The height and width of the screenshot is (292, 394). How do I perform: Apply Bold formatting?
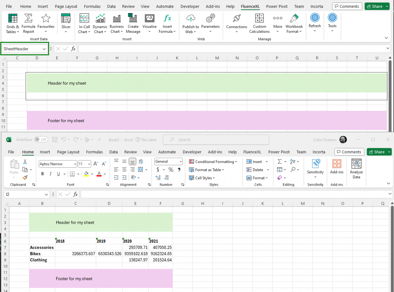coord(42,174)
